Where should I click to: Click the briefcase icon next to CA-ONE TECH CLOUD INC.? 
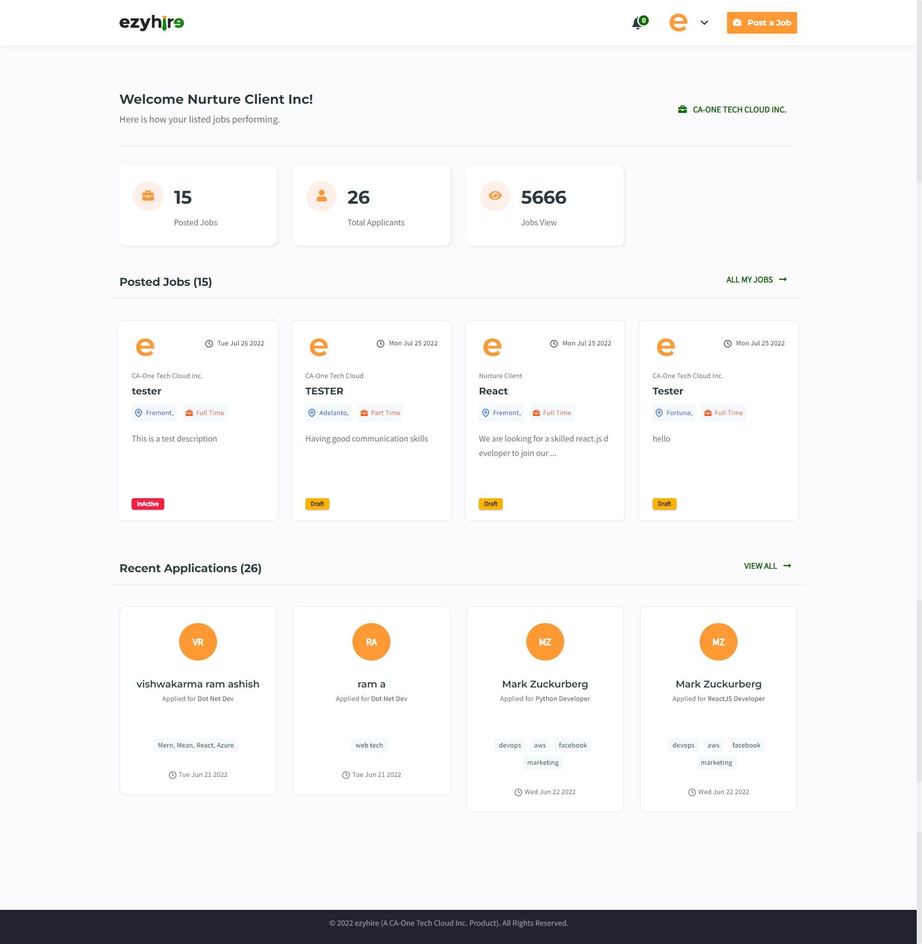click(682, 110)
